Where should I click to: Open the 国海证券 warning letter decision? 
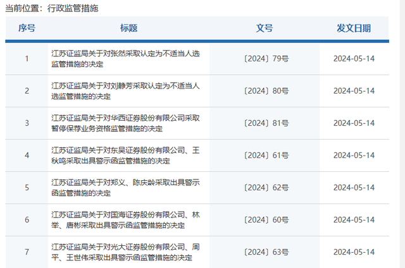tap(125, 220)
